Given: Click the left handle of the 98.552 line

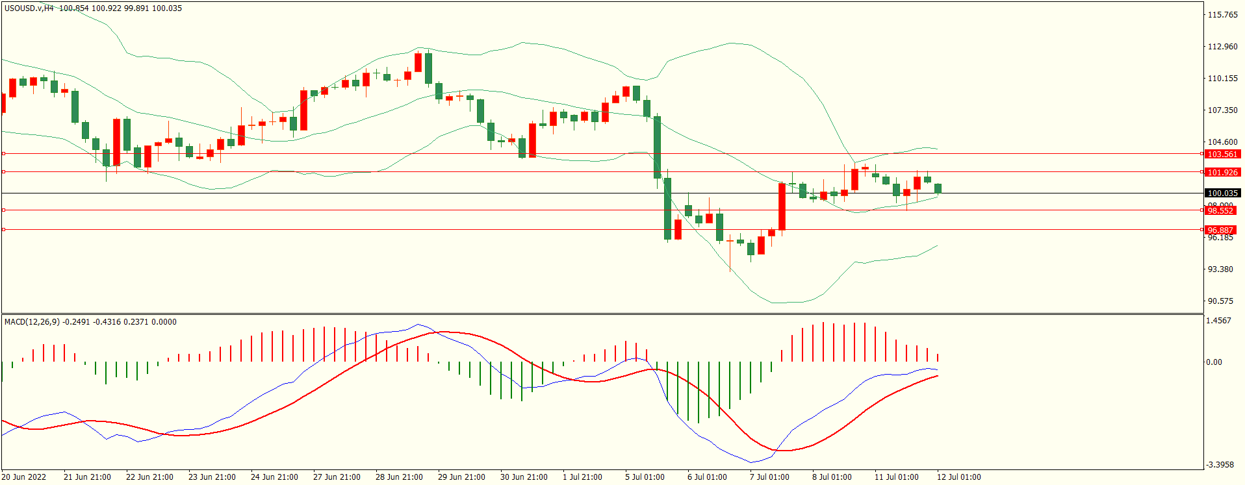Looking at the screenshot, I should tap(3, 210).
